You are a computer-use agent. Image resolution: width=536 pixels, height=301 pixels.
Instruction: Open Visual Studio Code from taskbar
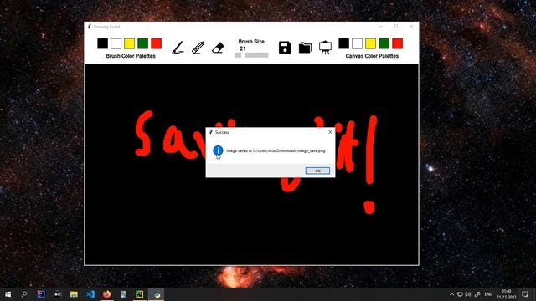pyautogui.click(x=90, y=294)
